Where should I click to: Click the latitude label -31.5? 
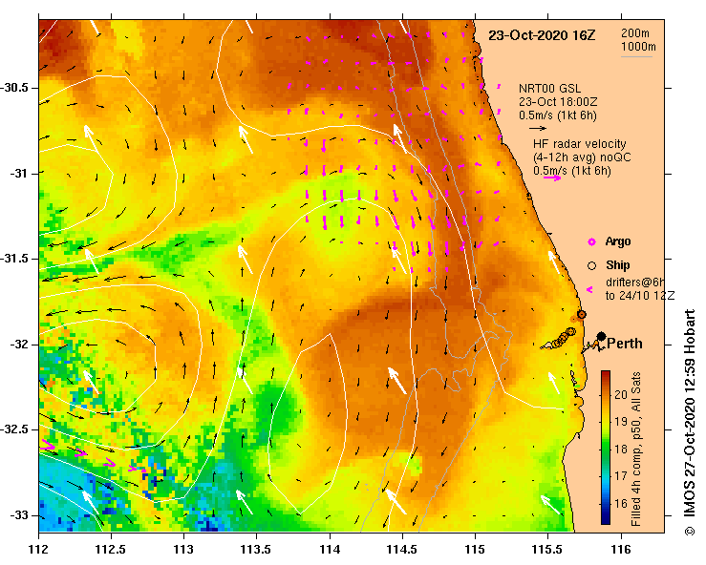15,259
